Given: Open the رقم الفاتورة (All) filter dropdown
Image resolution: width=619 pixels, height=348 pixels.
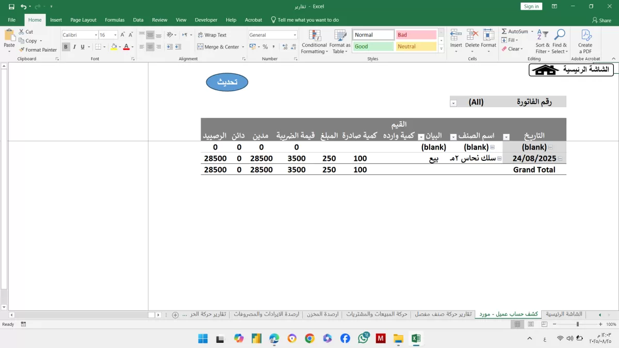Looking at the screenshot, I should pos(453,103).
